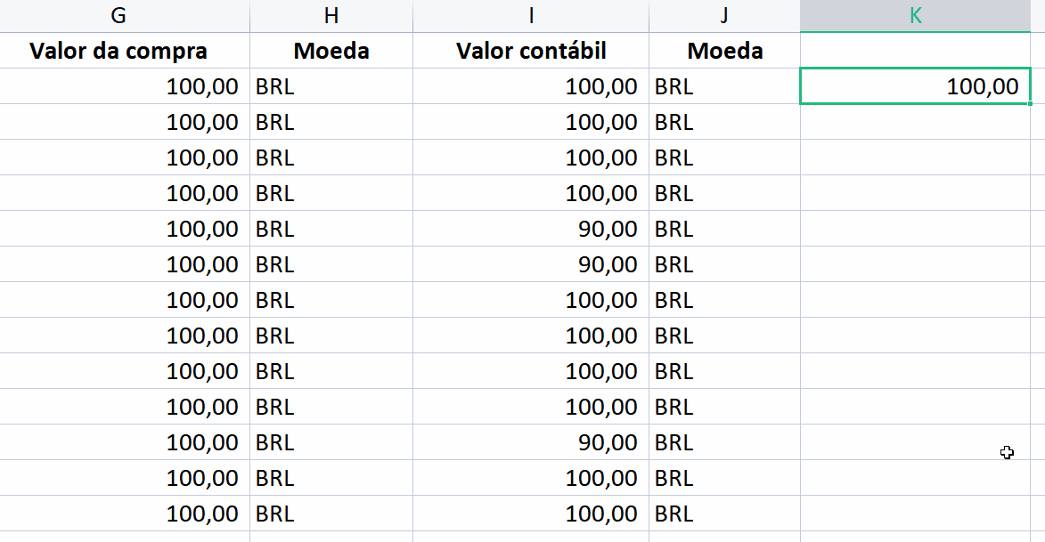Viewport: 1045px width, 542px height.
Task: Select column J header
Action: point(724,15)
